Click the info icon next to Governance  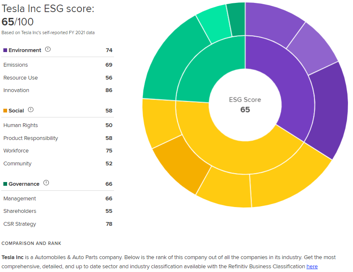(46, 183)
